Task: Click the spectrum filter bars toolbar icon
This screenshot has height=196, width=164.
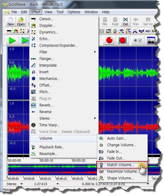Action: [x=128, y=31]
